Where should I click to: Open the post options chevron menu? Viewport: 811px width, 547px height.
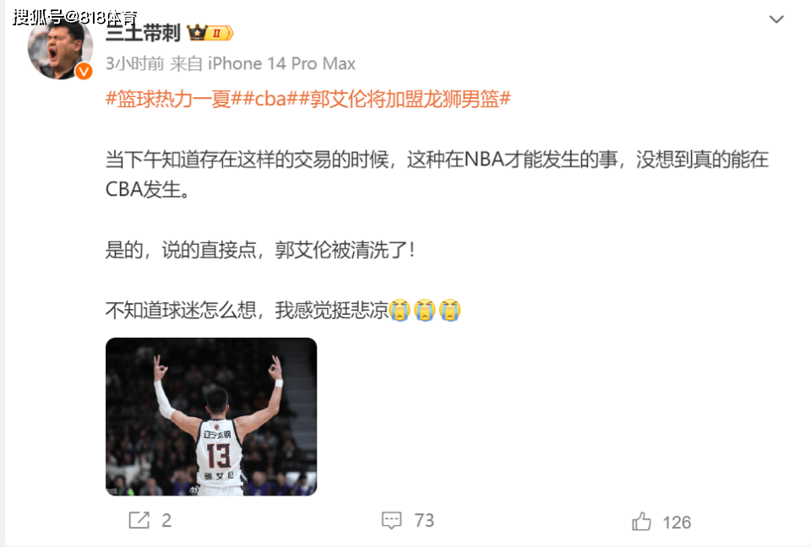point(776,19)
